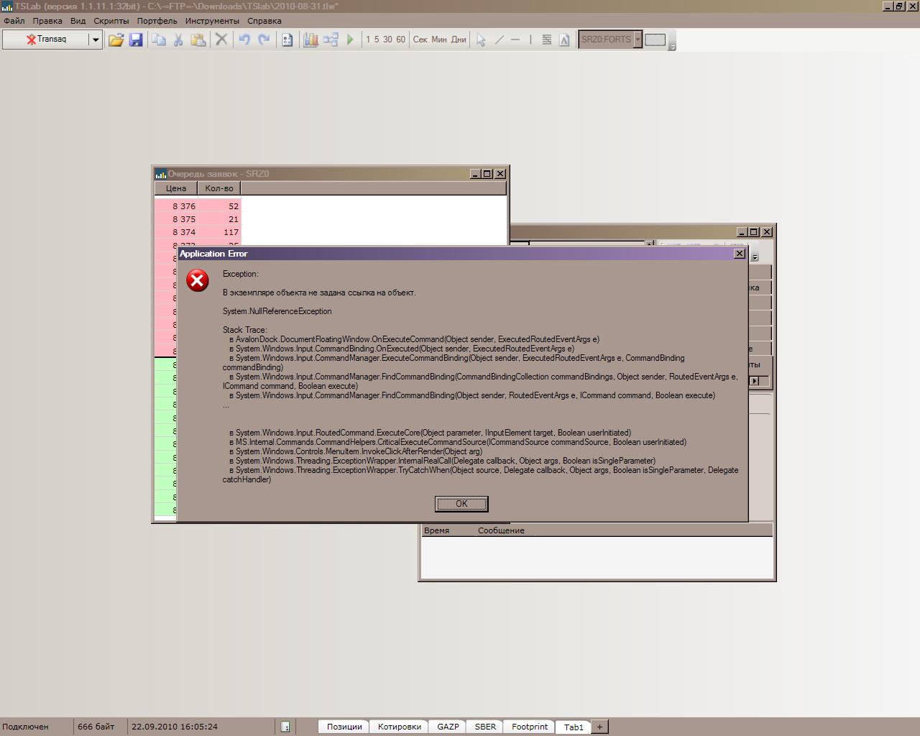
Task: Click the Кол-во column header
Action: tap(219, 188)
